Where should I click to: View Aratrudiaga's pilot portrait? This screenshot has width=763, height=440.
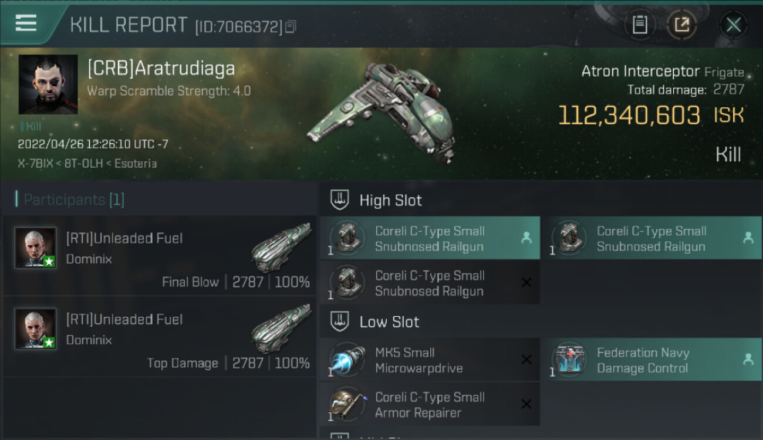48,84
